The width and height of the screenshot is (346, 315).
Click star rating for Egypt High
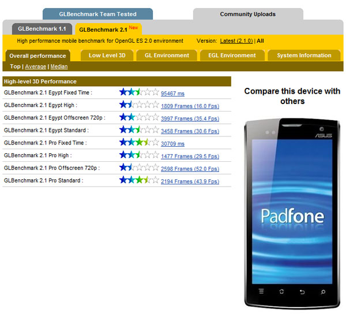139,105
